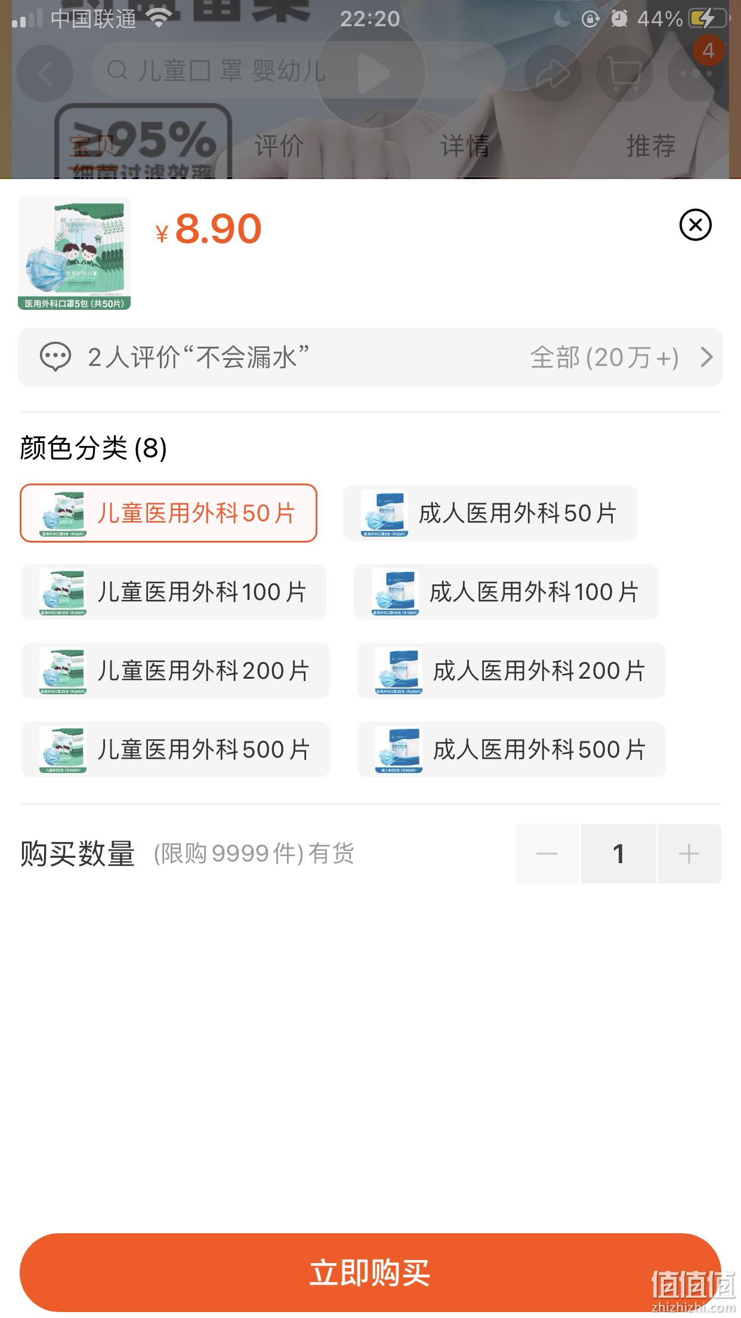Switch to the 详情 tab

[465, 146]
